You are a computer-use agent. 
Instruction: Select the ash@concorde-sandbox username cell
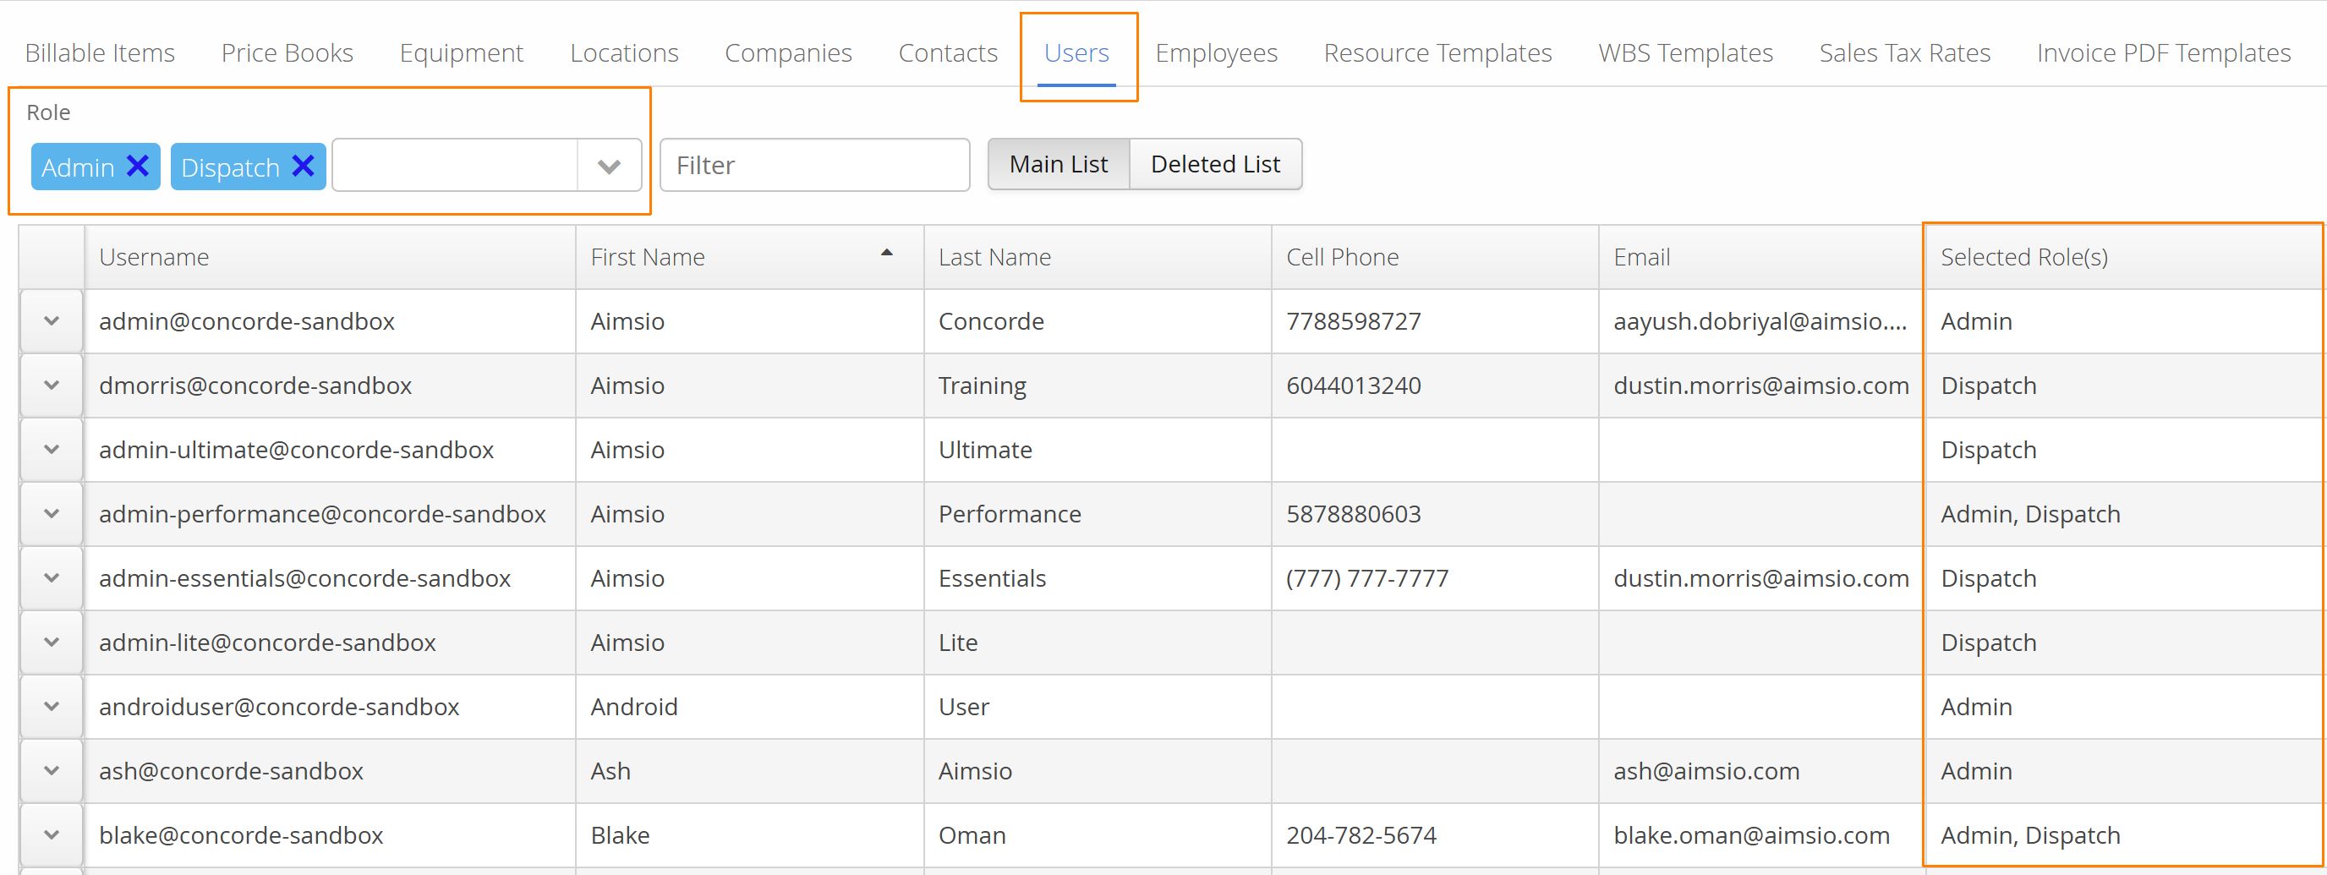[x=330, y=770]
